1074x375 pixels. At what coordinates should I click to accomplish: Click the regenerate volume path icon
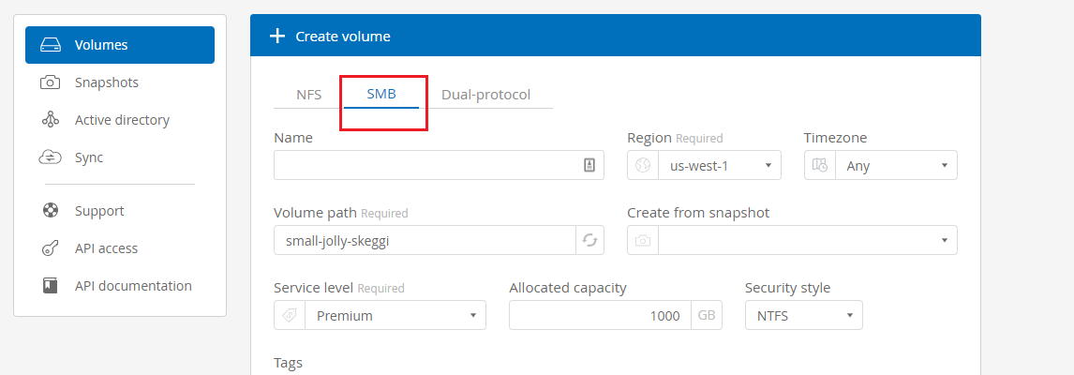pos(589,240)
